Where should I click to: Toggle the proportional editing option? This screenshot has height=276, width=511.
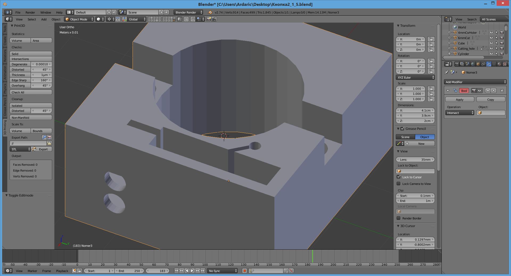pos(186,19)
